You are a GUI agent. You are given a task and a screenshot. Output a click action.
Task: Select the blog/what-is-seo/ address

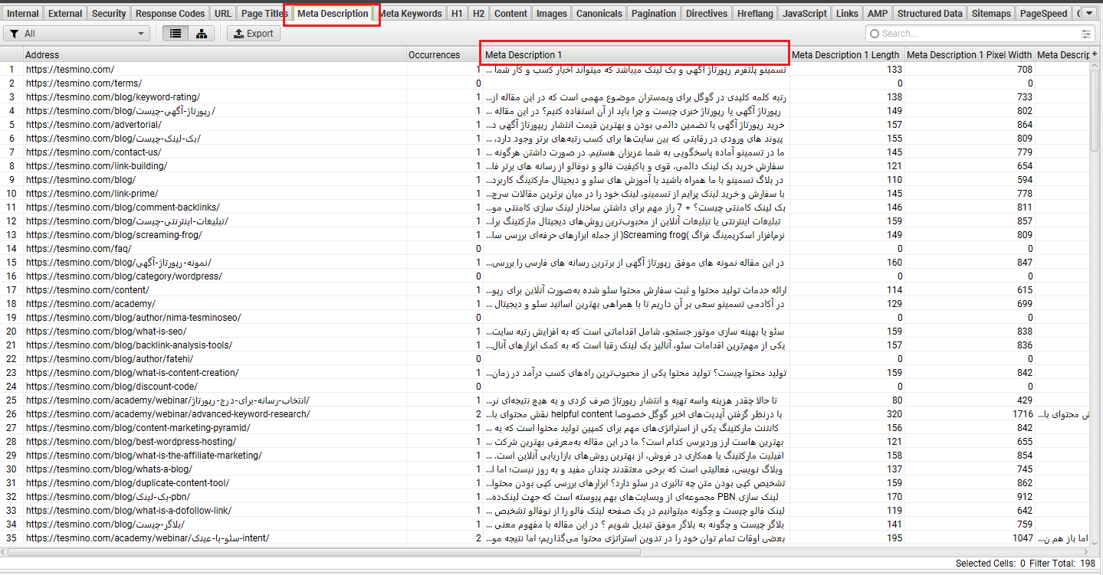(x=106, y=331)
